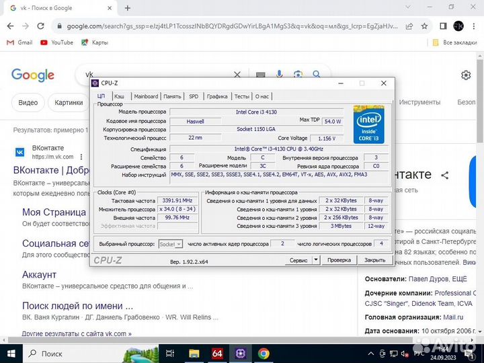
Task: Open the Моя Страница sitelink
Action: tap(54, 212)
